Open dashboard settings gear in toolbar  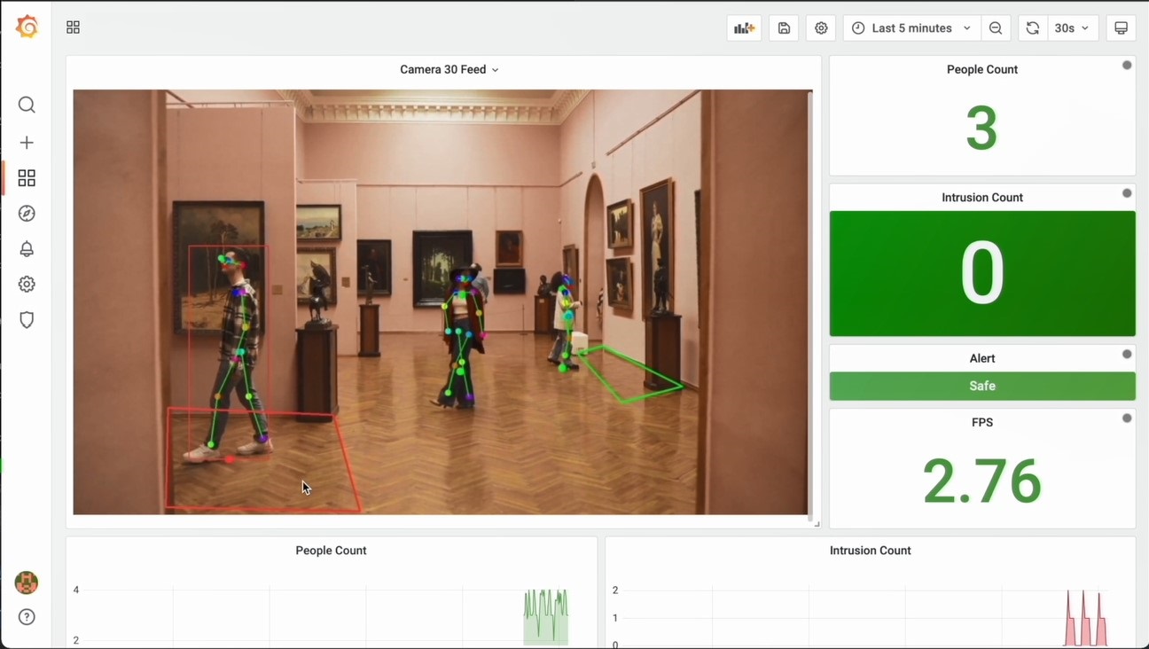(821, 28)
